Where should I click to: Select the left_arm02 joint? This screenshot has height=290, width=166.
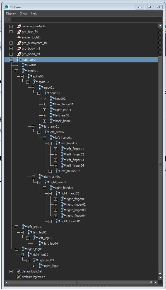(x=57, y=132)
